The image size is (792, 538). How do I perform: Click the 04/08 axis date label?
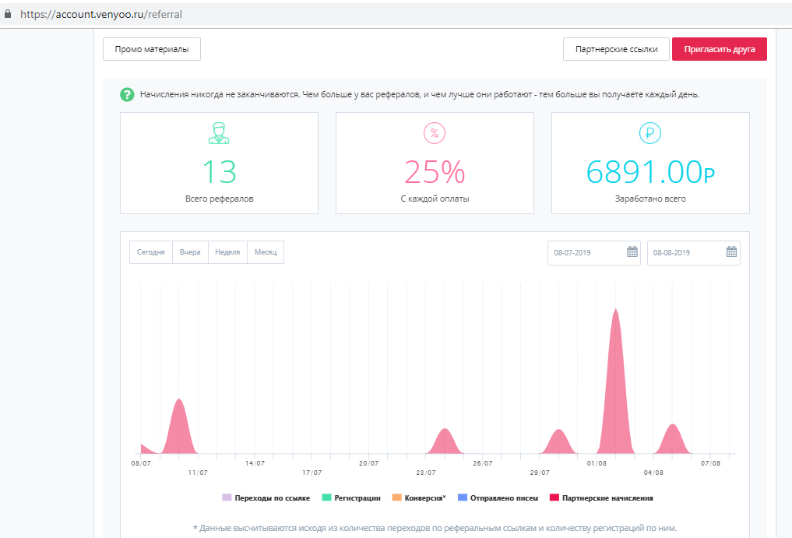[653, 473]
